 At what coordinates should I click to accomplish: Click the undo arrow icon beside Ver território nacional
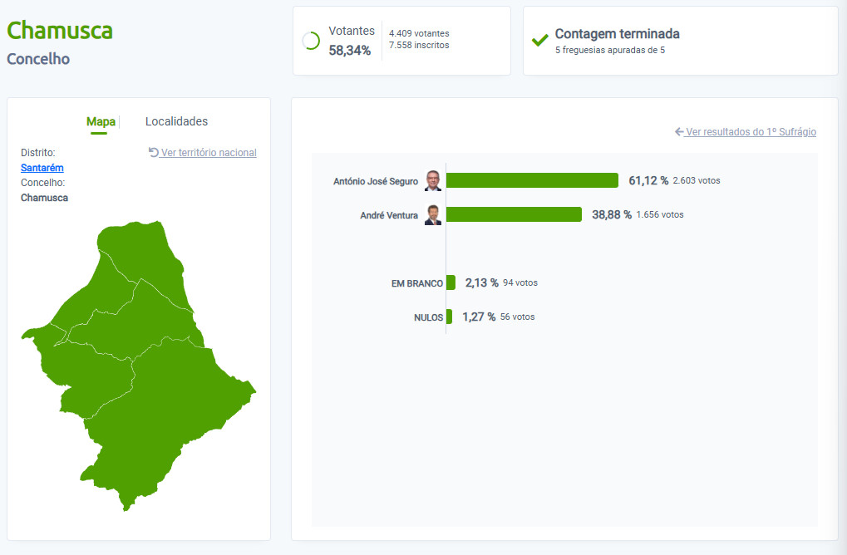pos(154,152)
